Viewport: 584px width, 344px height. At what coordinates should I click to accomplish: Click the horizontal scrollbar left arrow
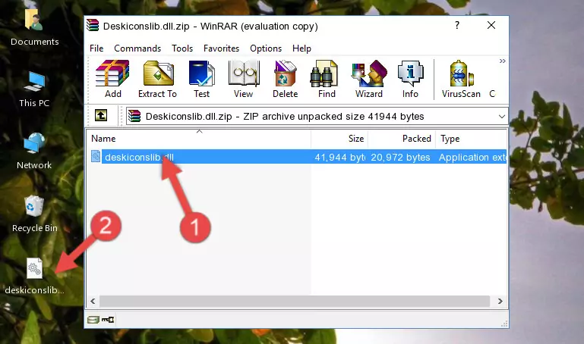(93, 302)
